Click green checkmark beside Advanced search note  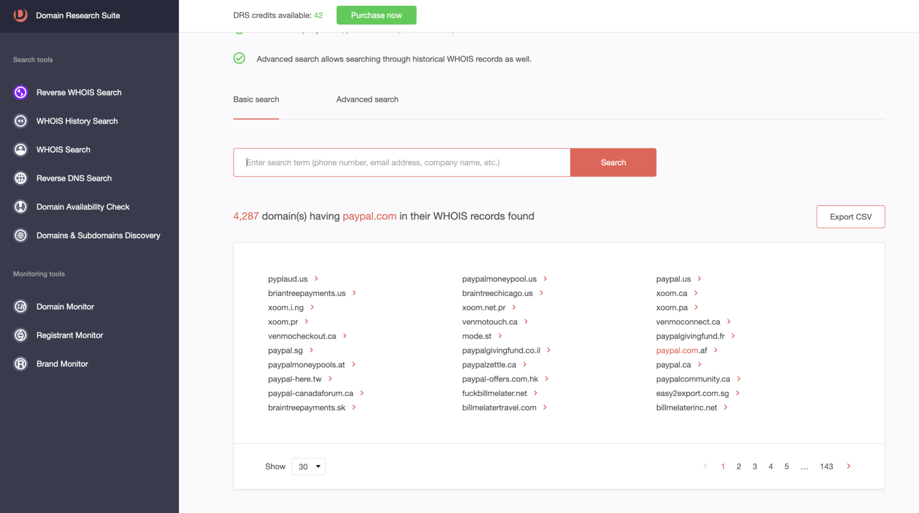click(x=239, y=58)
